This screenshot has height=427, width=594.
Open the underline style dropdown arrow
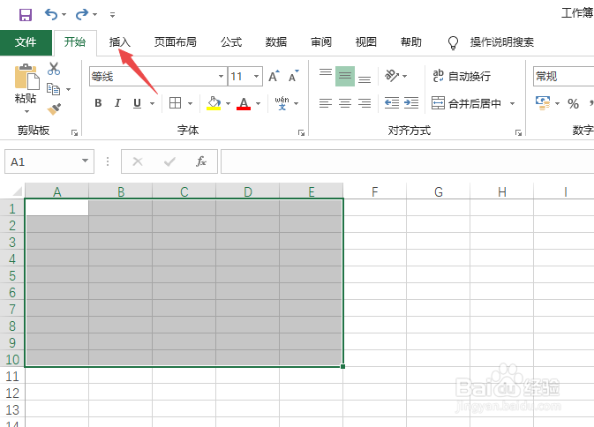153,103
